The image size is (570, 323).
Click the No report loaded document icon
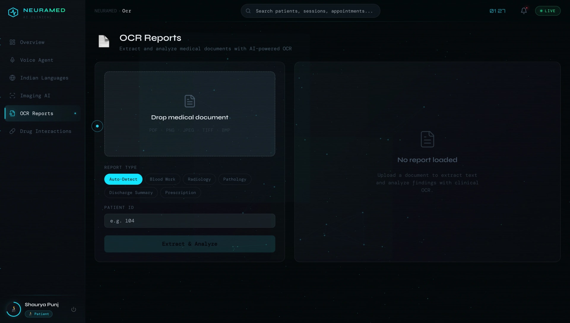point(427,139)
